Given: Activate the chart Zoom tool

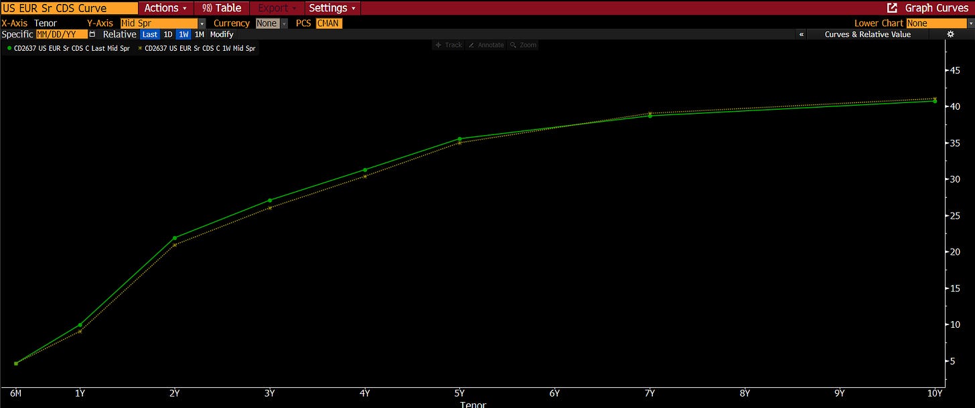Looking at the screenshot, I should [523, 45].
